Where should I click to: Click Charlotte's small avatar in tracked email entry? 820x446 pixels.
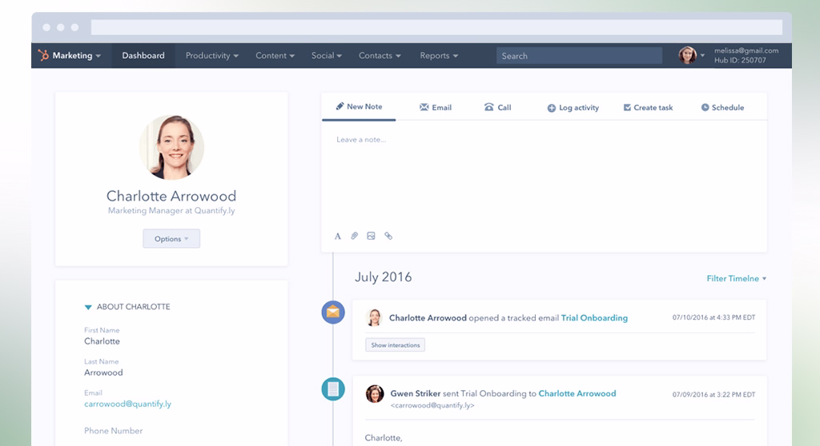click(374, 317)
